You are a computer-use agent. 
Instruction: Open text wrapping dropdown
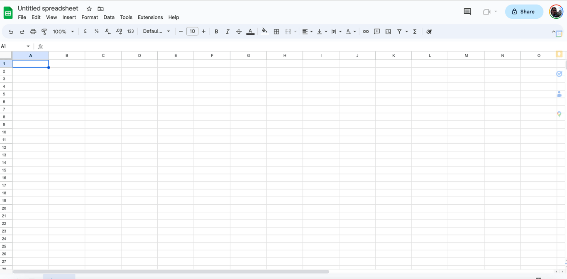pos(336,32)
